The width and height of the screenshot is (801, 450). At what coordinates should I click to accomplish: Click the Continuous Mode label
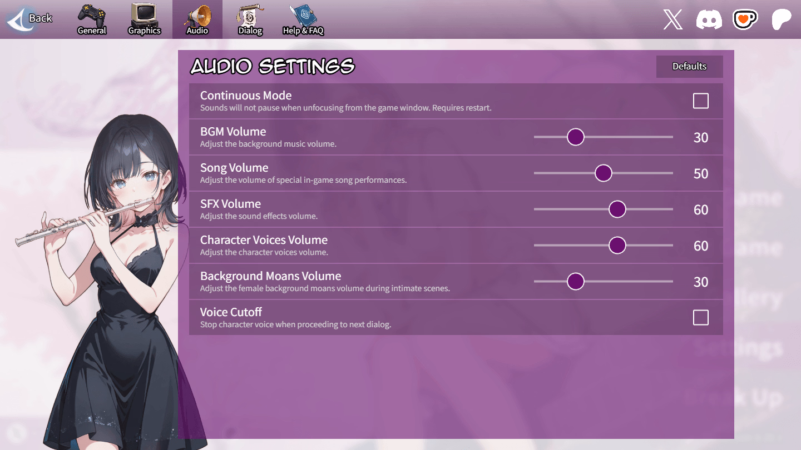(246, 96)
